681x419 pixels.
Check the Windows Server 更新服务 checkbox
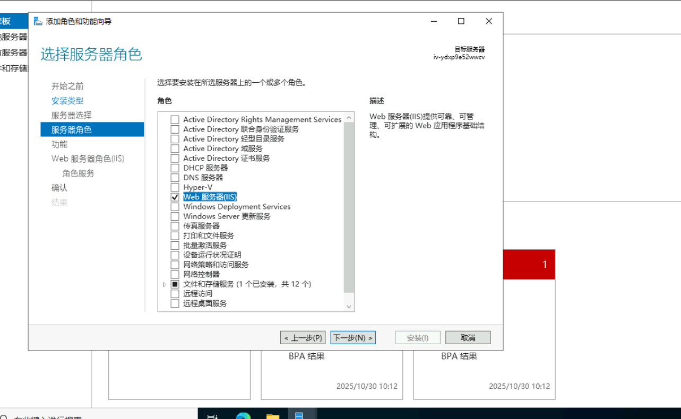click(x=175, y=216)
